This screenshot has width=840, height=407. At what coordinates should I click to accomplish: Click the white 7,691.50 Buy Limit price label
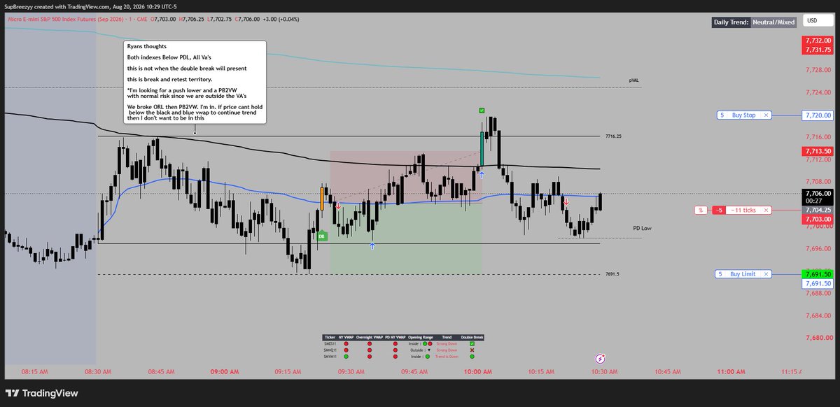(x=818, y=284)
